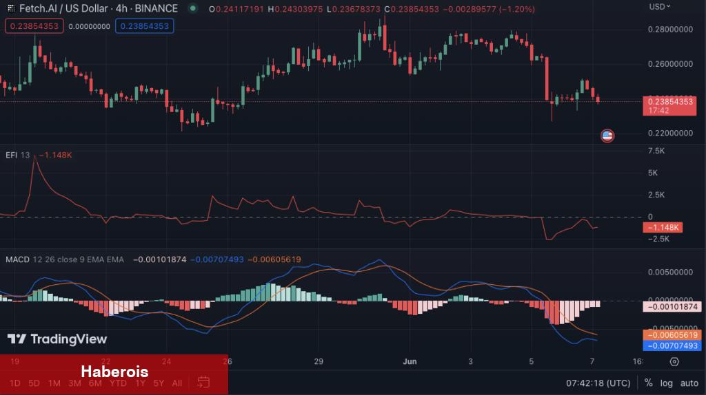Select the 1D time range
Viewport: 706px width, 395px height.
14,383
